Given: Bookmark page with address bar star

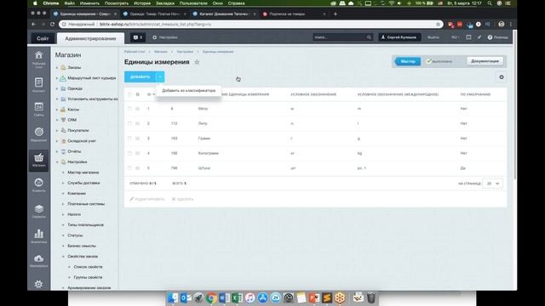Looking at the screenshot, I should click(x=438, y=25).
